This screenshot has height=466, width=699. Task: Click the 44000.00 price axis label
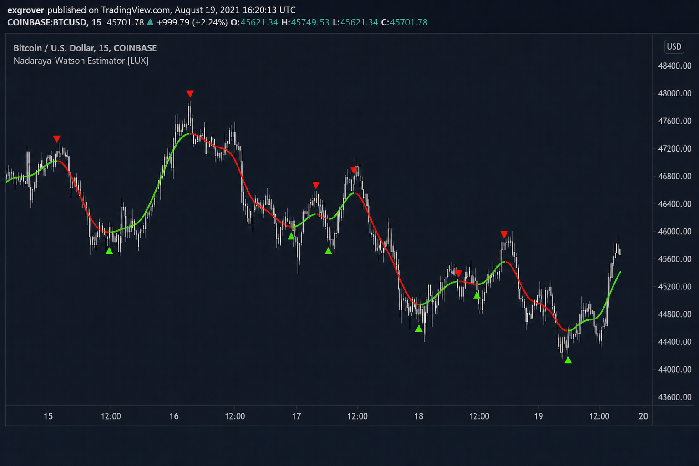click(x=675, y=370)
